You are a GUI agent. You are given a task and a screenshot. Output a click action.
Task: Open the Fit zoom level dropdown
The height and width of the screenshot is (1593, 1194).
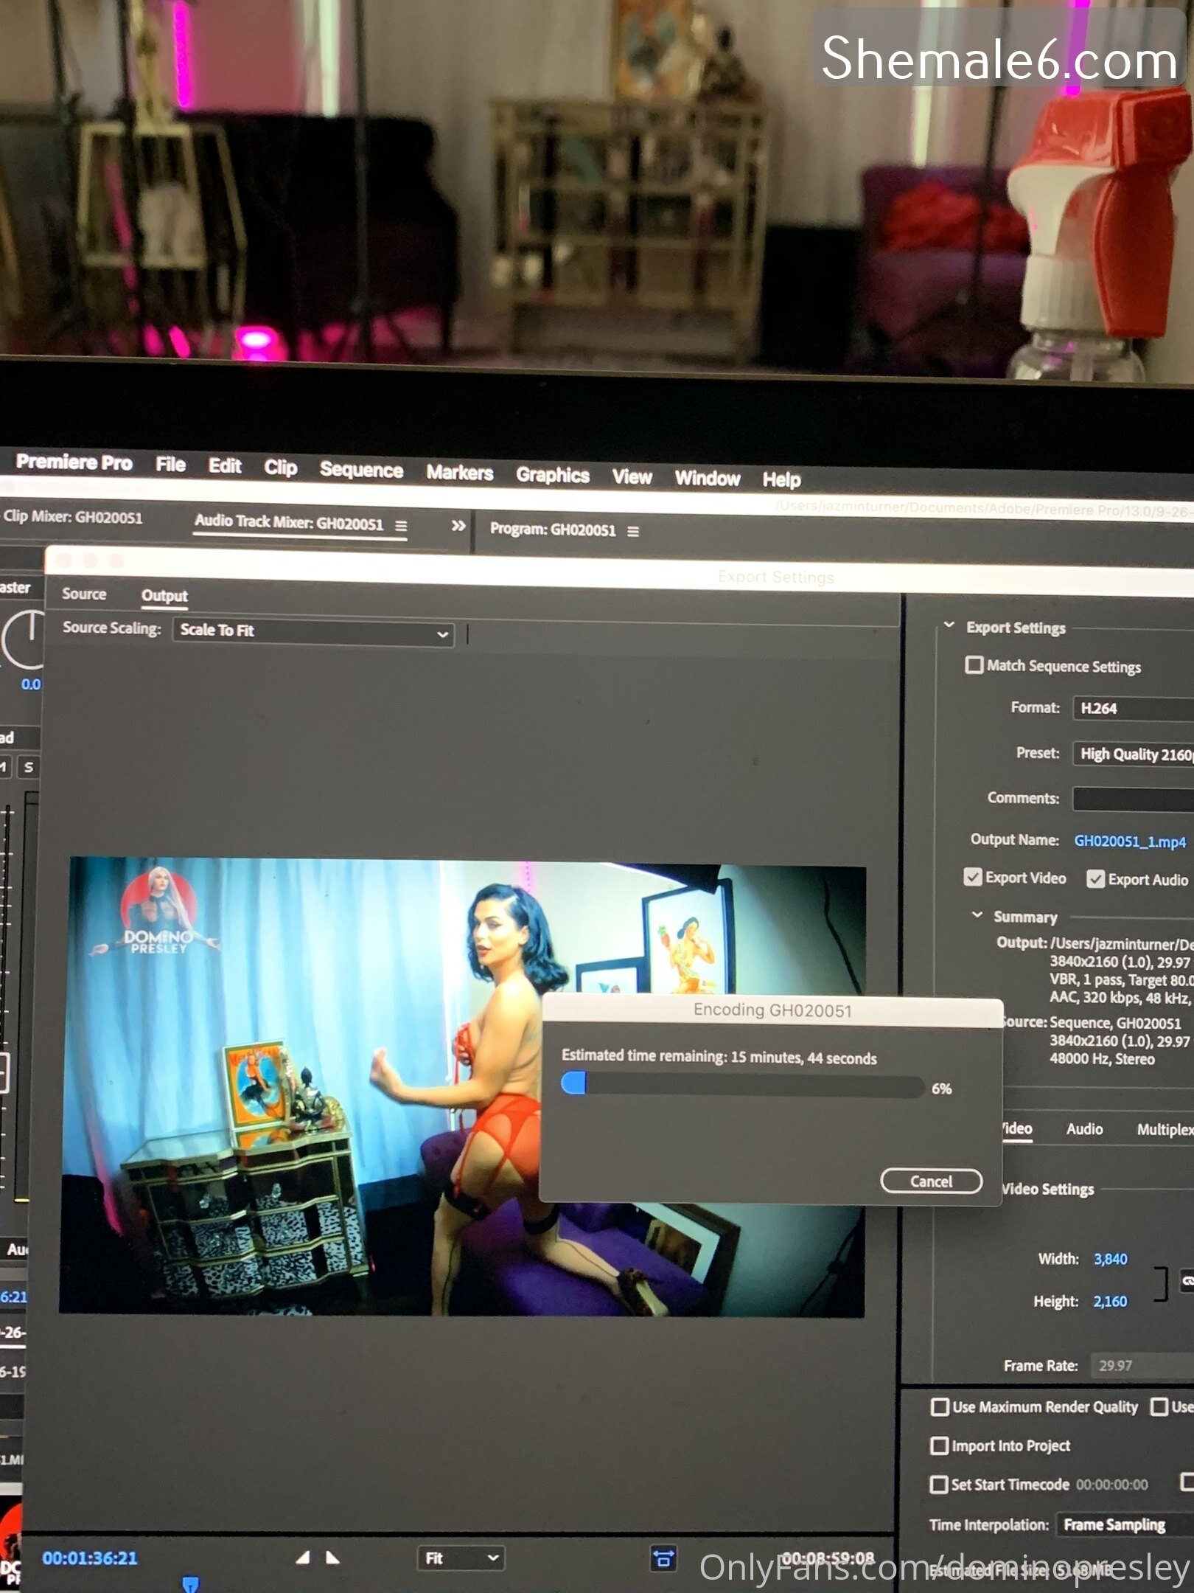pos(461,1558)
